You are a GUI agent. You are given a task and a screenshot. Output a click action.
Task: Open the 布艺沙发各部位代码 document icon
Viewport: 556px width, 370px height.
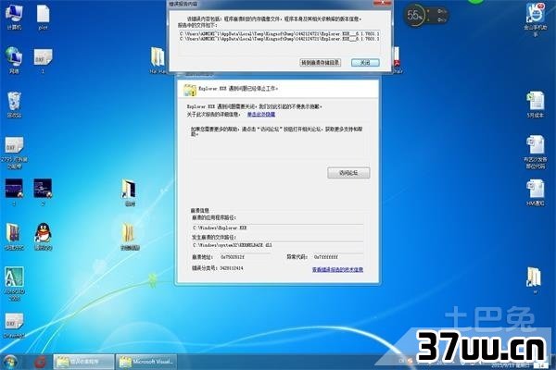coord(535,152)
